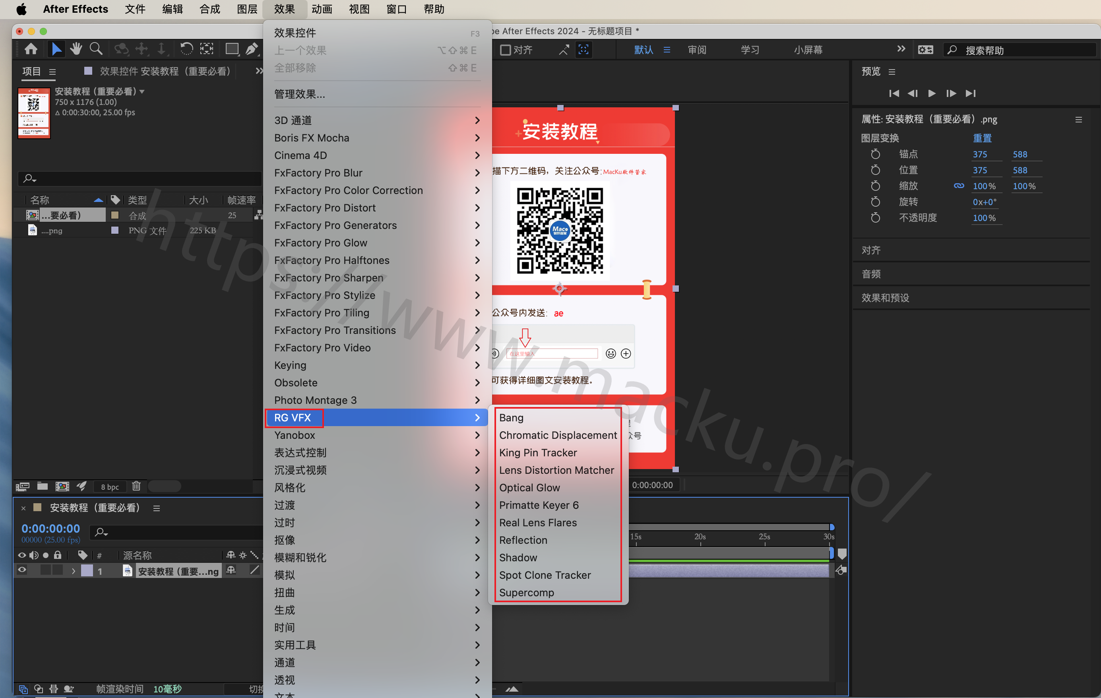Toggle the 不透明度 stopwatch

875,218
